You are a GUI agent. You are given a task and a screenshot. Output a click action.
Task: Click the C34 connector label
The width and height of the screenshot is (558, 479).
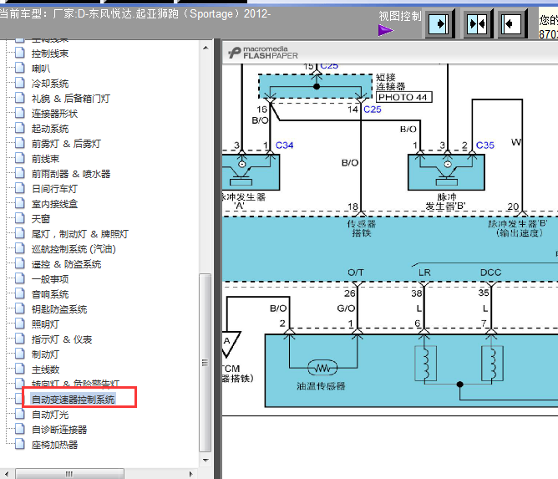pyautogui.click(x=284, y=145)
